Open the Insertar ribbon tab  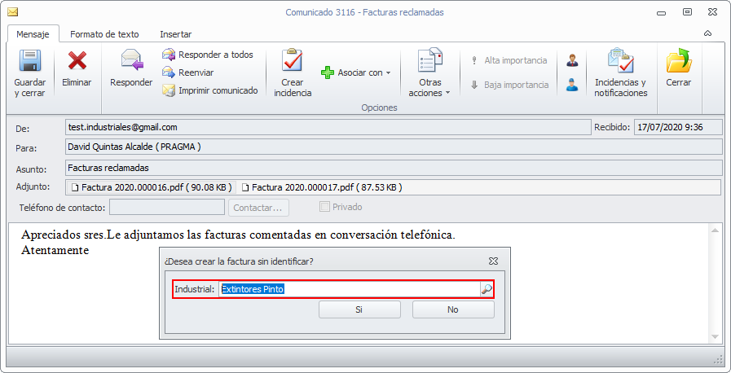[x=176, y=34]
